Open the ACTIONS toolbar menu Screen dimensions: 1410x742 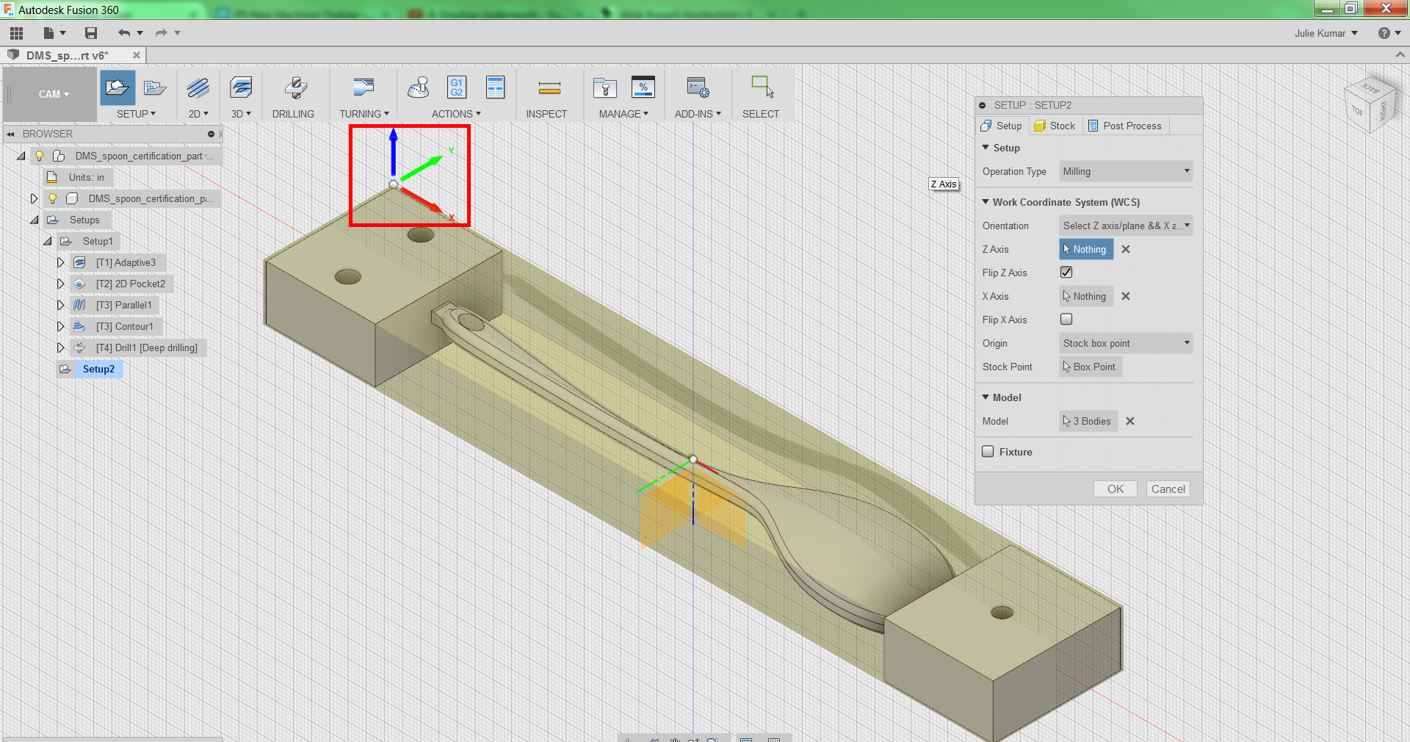pyautogui.click(x=456, y=114)
